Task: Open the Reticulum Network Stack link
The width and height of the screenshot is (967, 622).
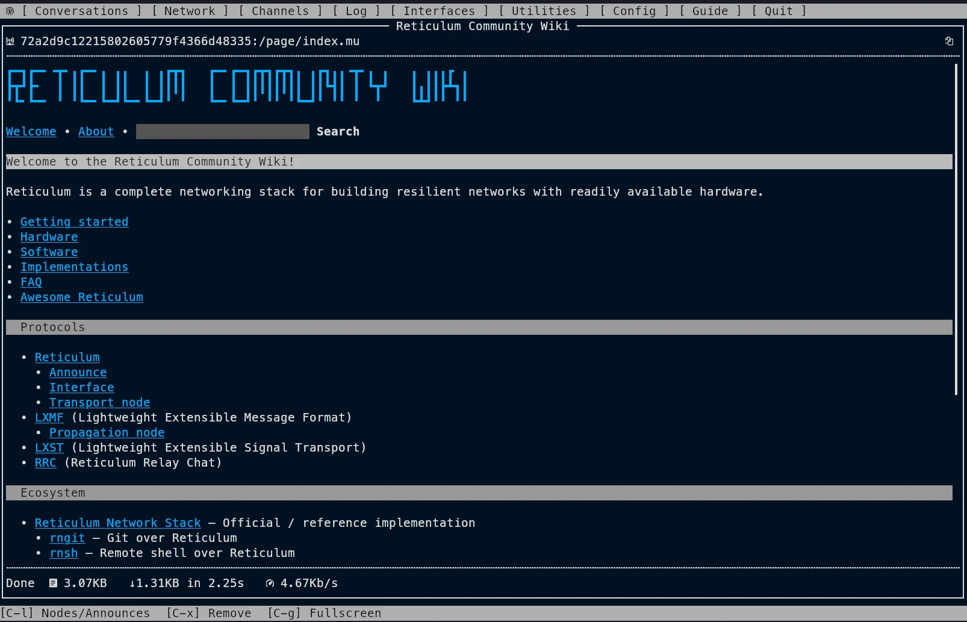Action: [x=118, y=523]
